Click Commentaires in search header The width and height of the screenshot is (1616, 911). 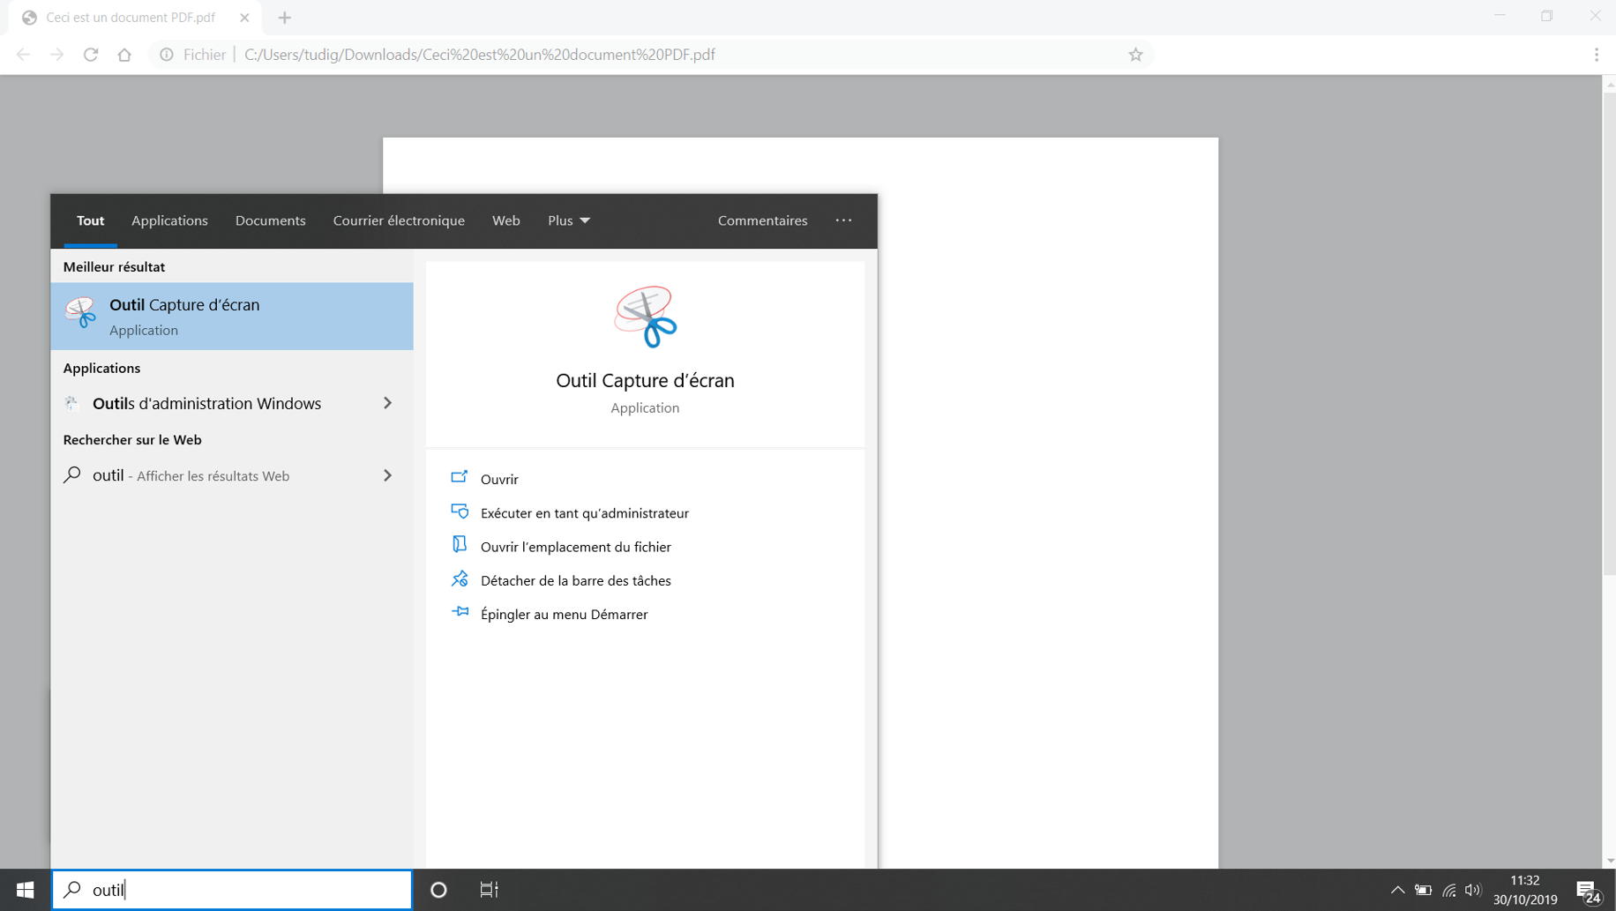(x=762, y=220)
